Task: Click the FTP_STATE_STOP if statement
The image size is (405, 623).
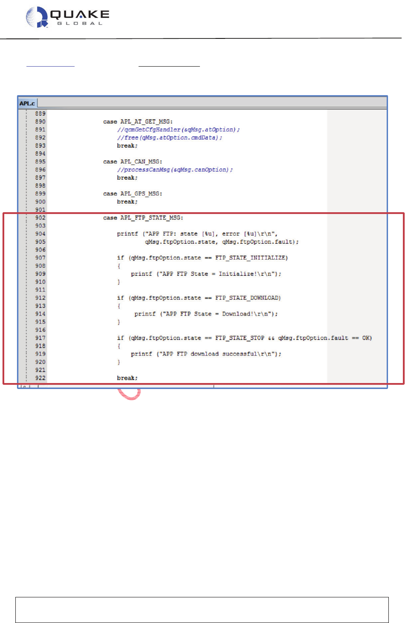Action: [x=244, y=338]
